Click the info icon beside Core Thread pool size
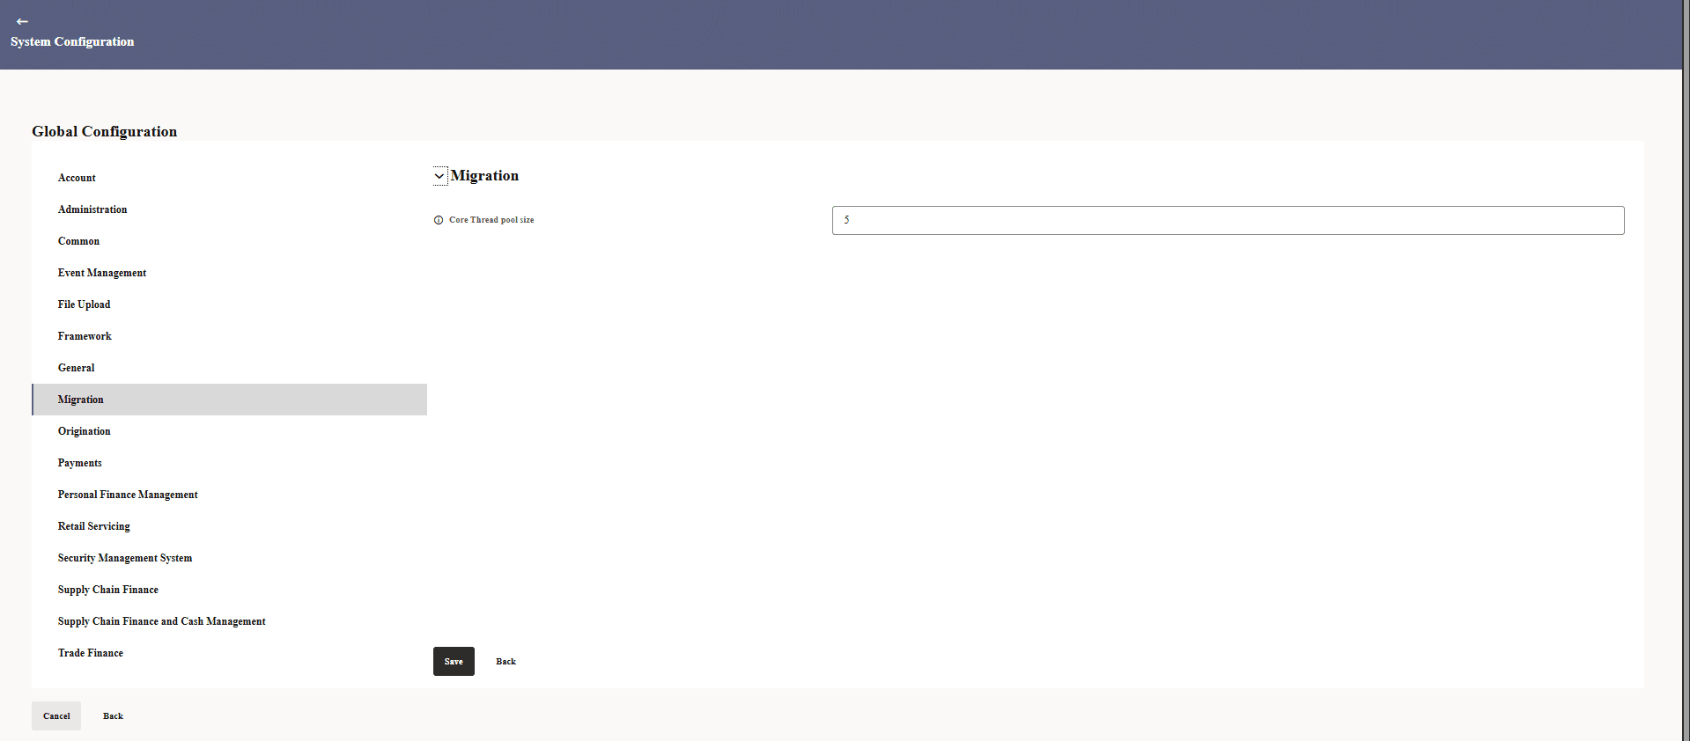 [x=439, y=220]
